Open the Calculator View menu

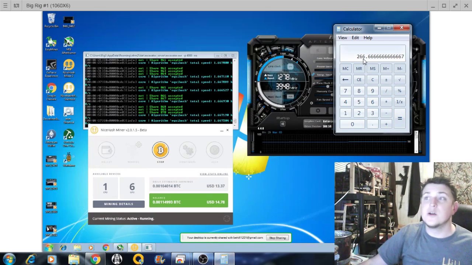[343, 38]
